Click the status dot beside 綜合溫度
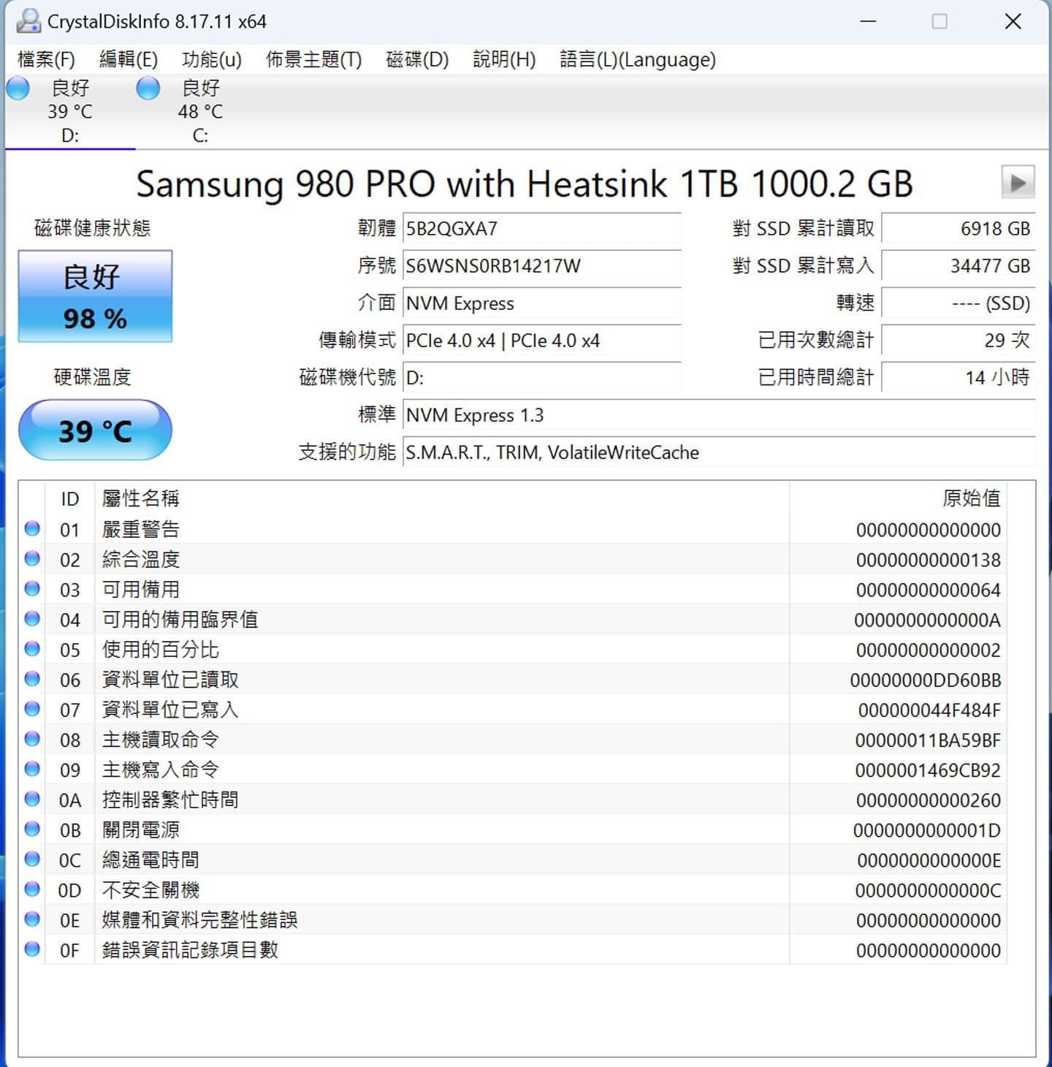 32,558
